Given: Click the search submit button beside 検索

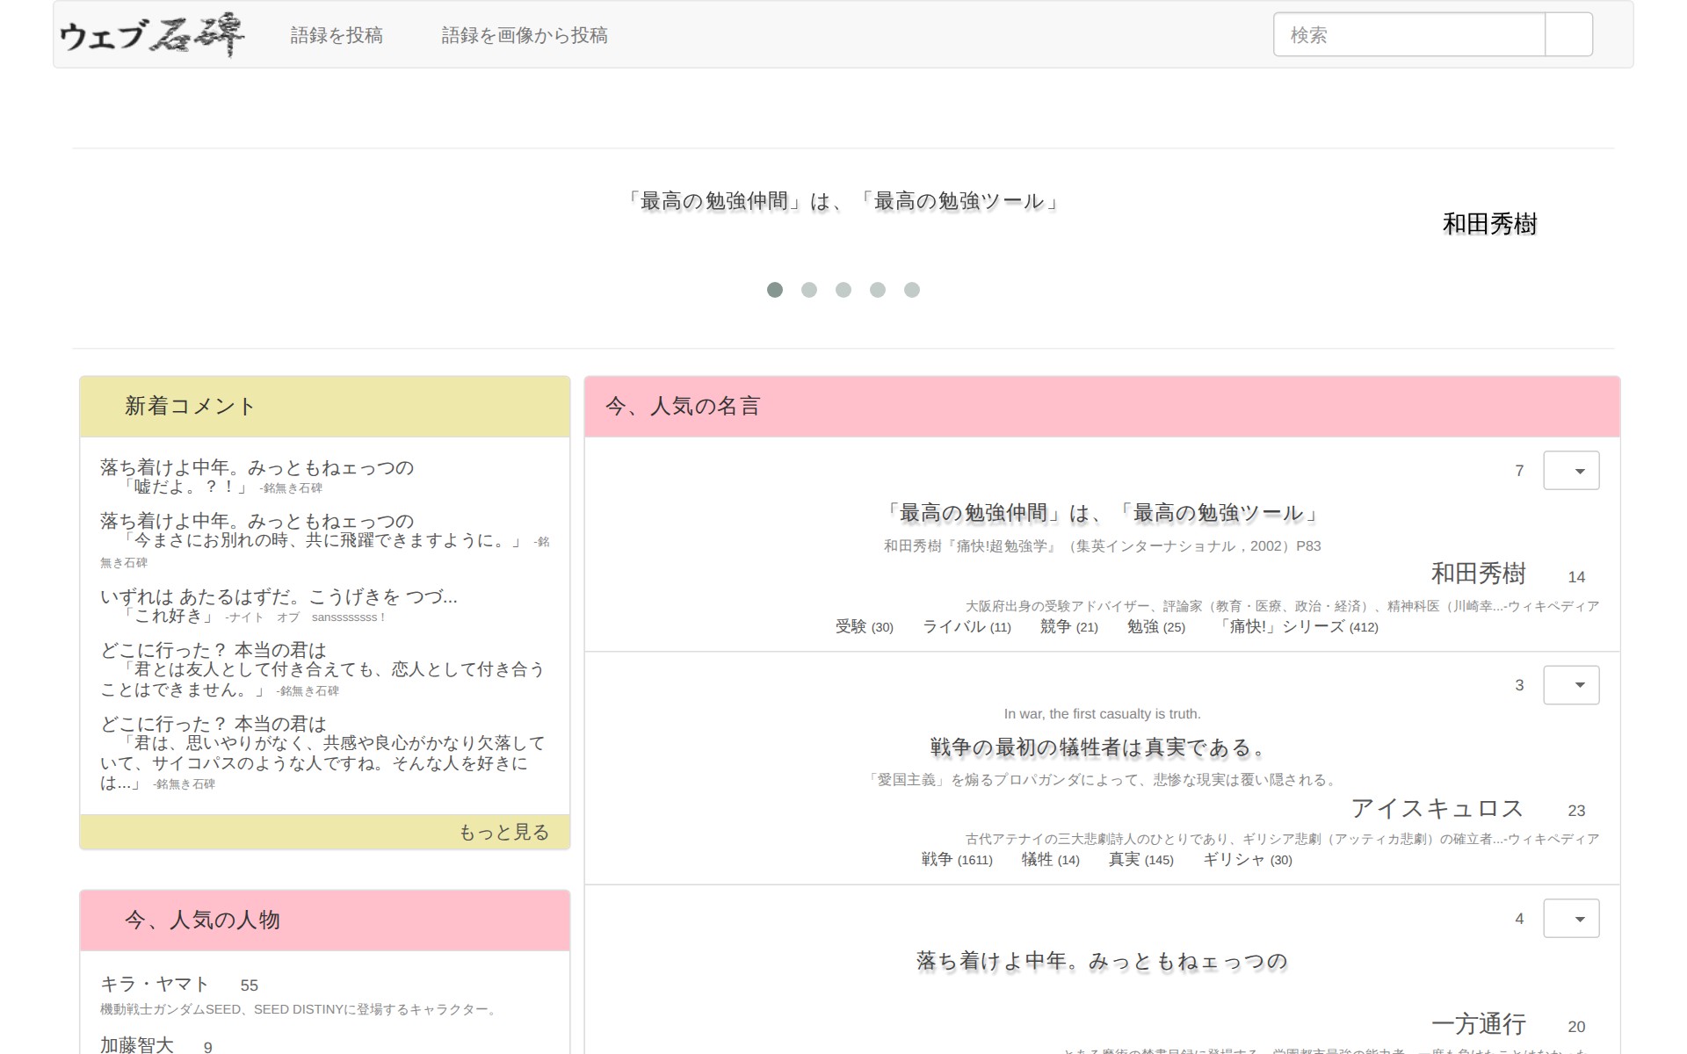Looking at the screenshot, I should 1568,35.
